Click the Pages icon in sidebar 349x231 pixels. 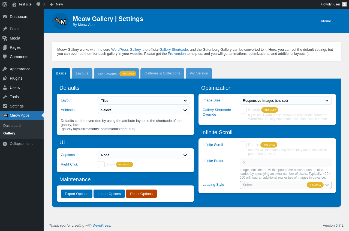pyautogui.click(x=5, y=47)
